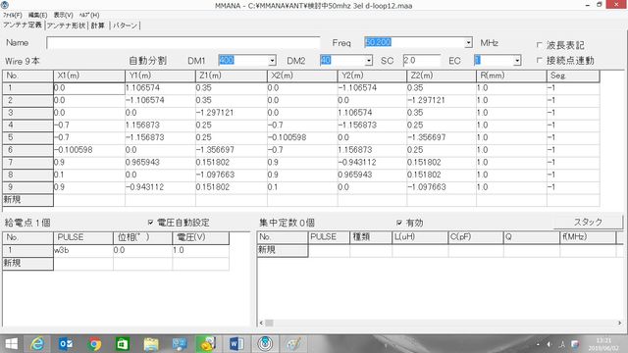Switch to the パターン tab

pyautogui.click(x=125, y=25)
